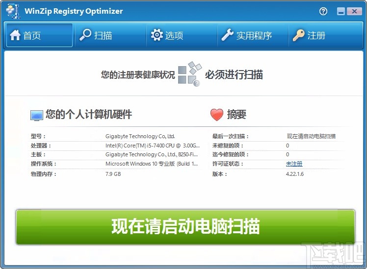The height and width of the screenshot is (269, 367).
Task: Click the WinZip Registry Optimizer logo icon
Action: (x=13, y=11)
